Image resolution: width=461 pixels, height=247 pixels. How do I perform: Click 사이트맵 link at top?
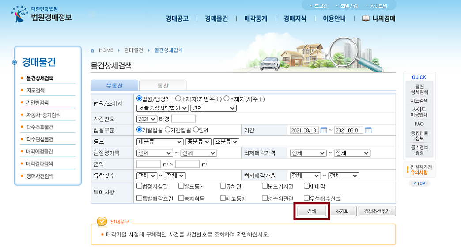[x=379, y=6]
